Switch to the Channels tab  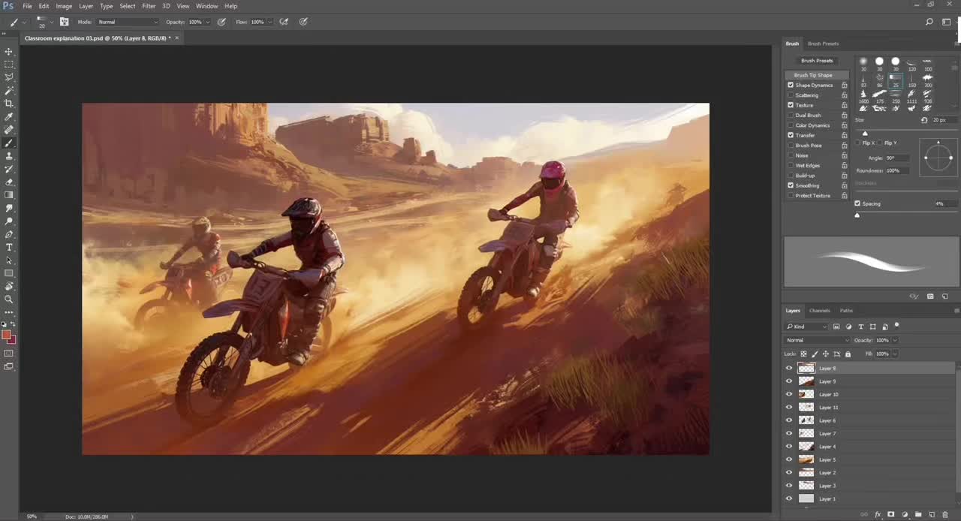click(x=819, y=311)
